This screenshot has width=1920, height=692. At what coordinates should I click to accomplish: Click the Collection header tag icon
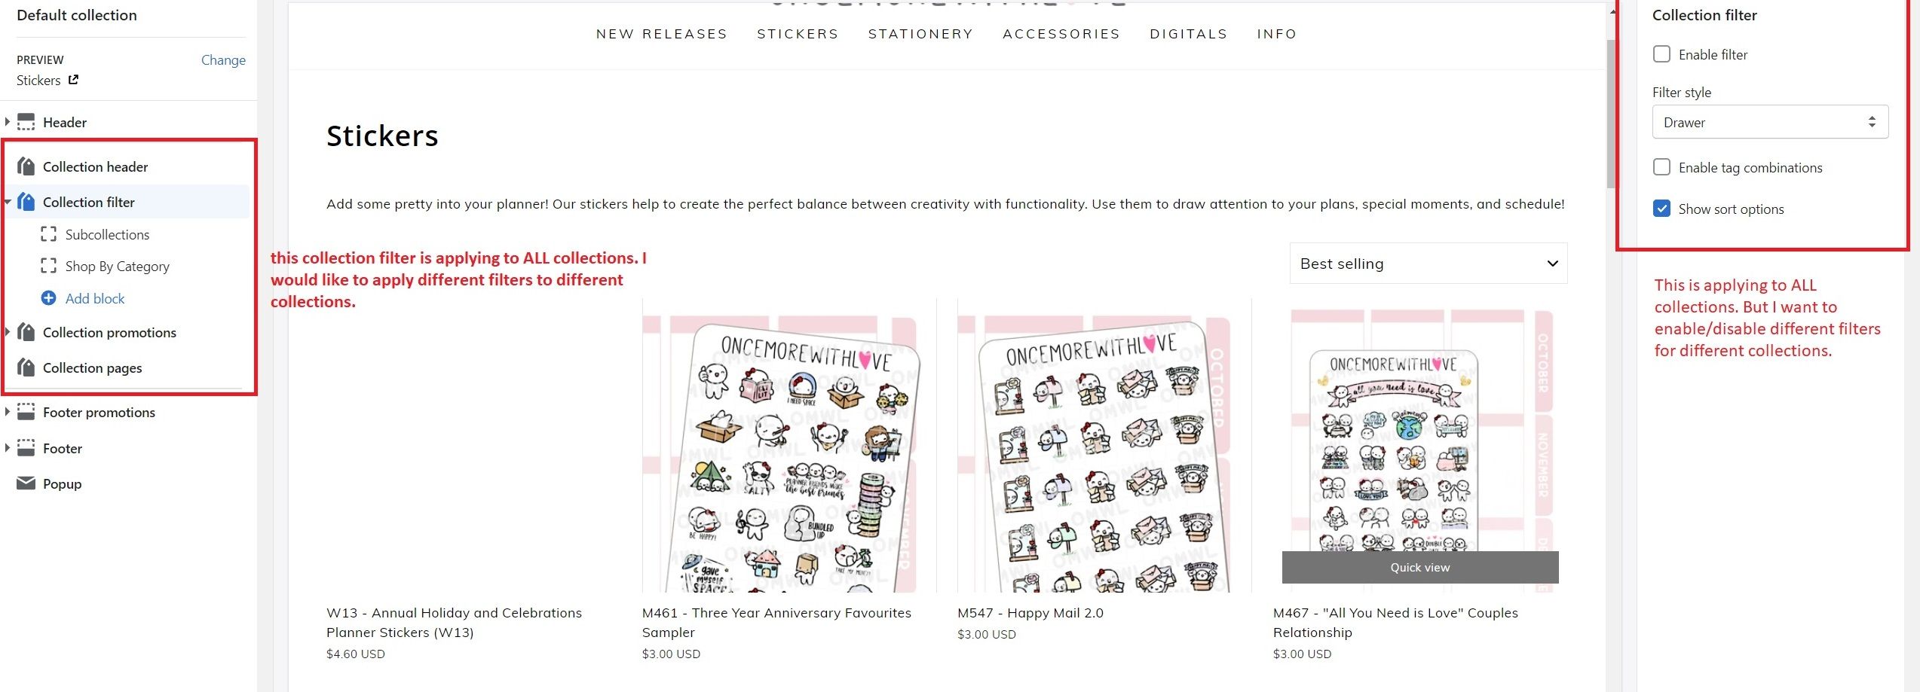tap(26, 166)
